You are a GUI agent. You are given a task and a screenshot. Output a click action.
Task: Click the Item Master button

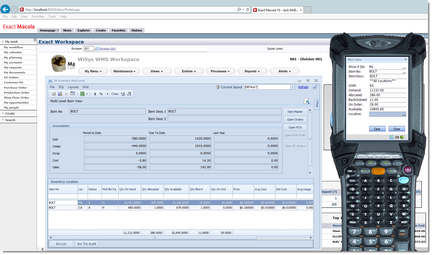point(295,112)
